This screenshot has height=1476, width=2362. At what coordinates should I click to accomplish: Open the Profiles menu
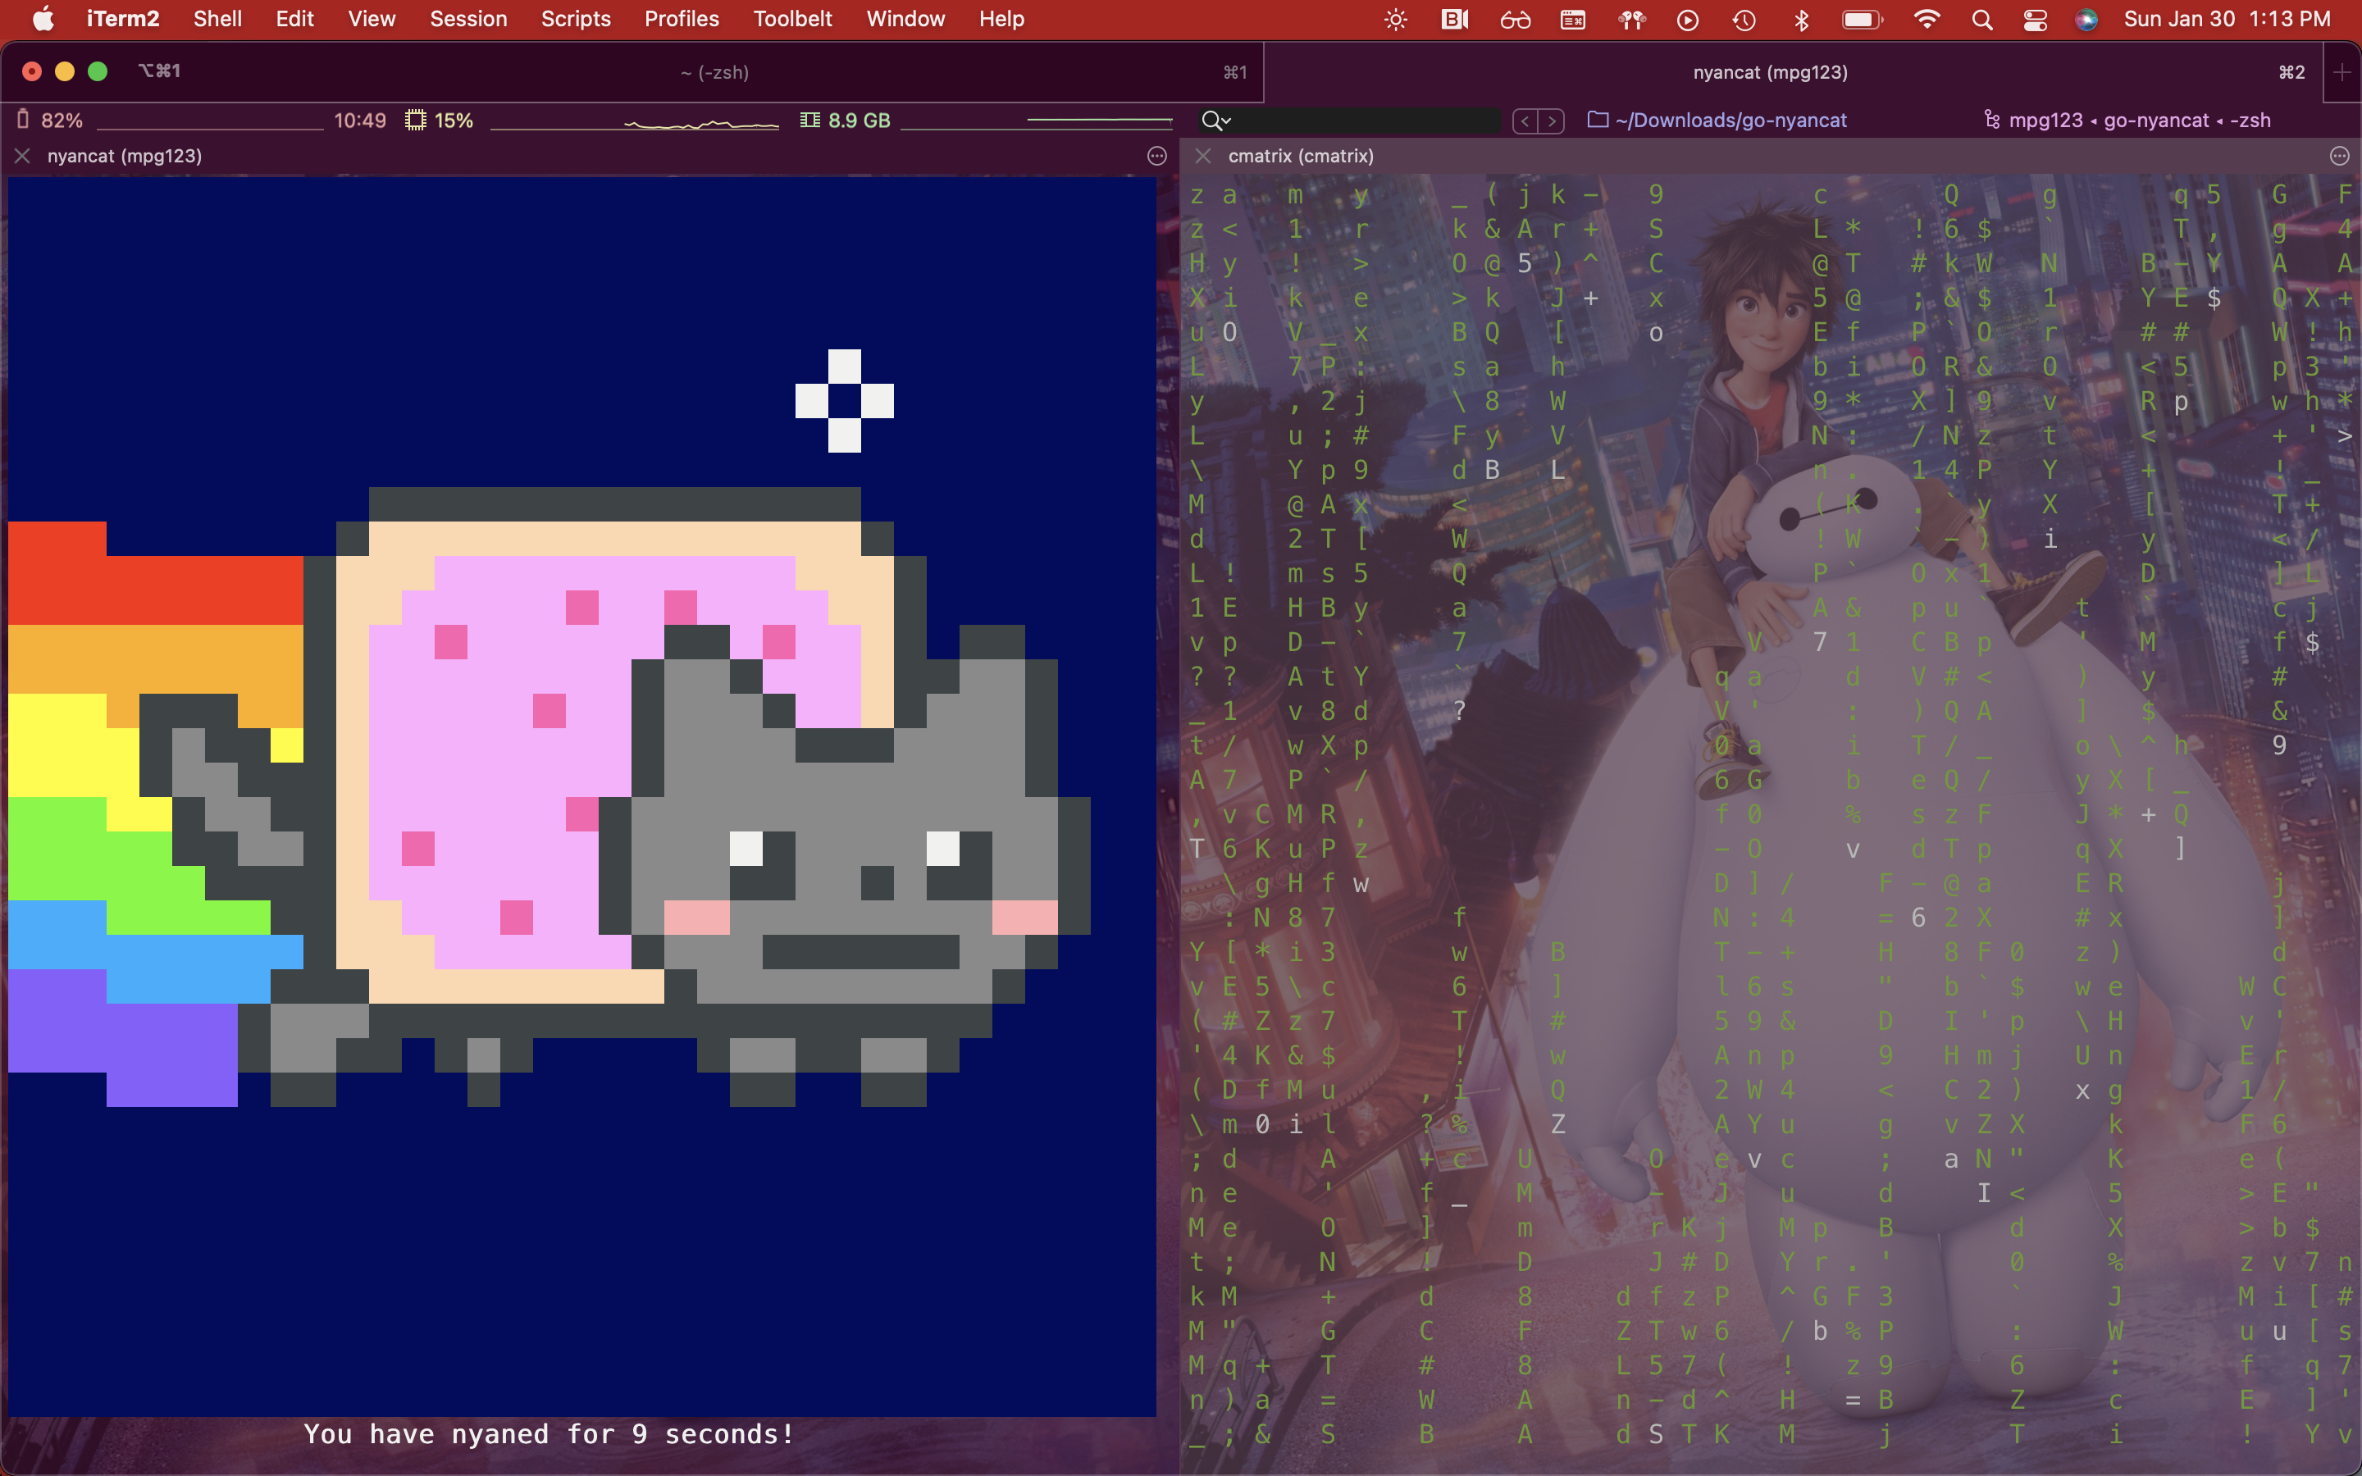682,19
